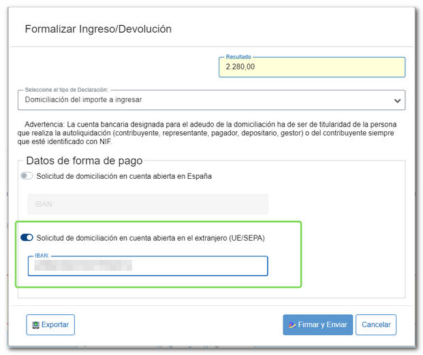Click the arrow icon on Firmar y Enviar
The height and width of the screenshot is (355, 423).
pyautogui.click(x=292, y=325)
